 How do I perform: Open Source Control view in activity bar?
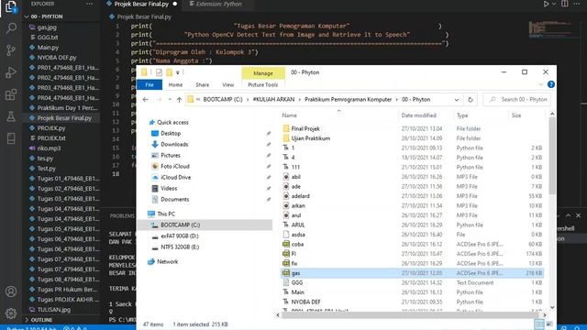click(11, 50)
